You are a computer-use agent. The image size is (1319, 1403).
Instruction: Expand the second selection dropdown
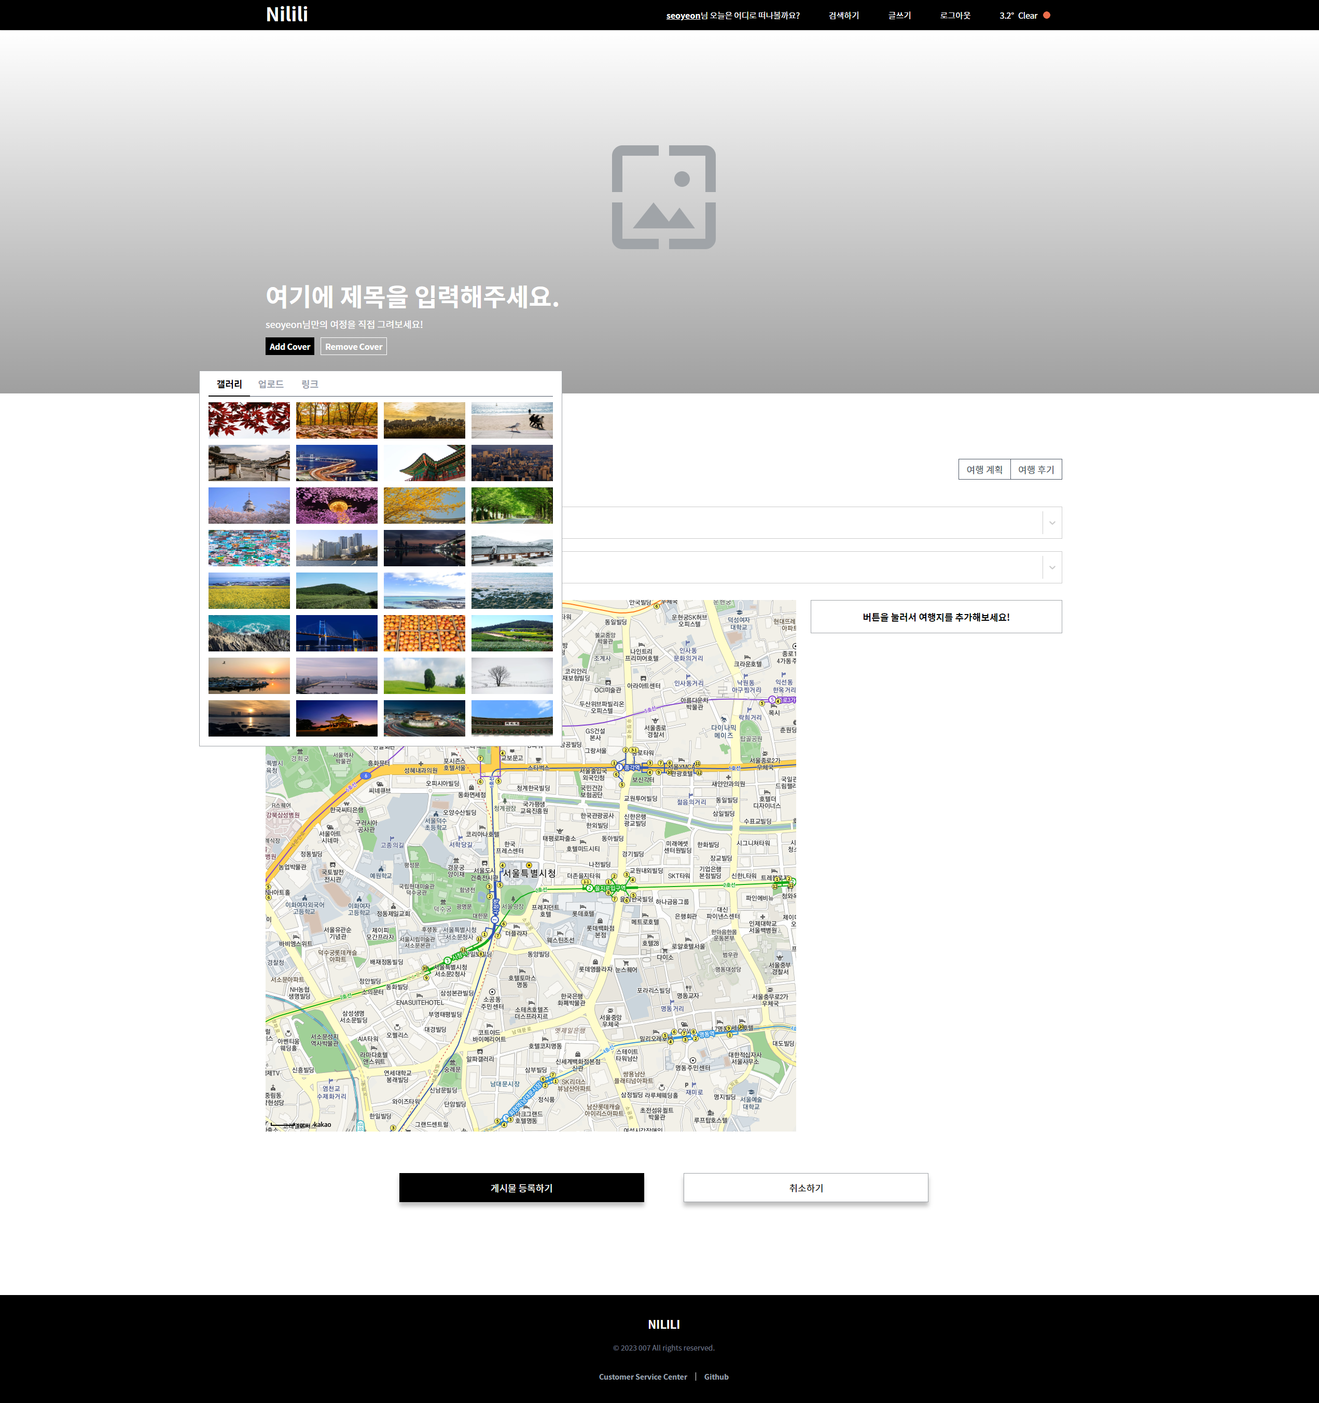coord(1052,566)
